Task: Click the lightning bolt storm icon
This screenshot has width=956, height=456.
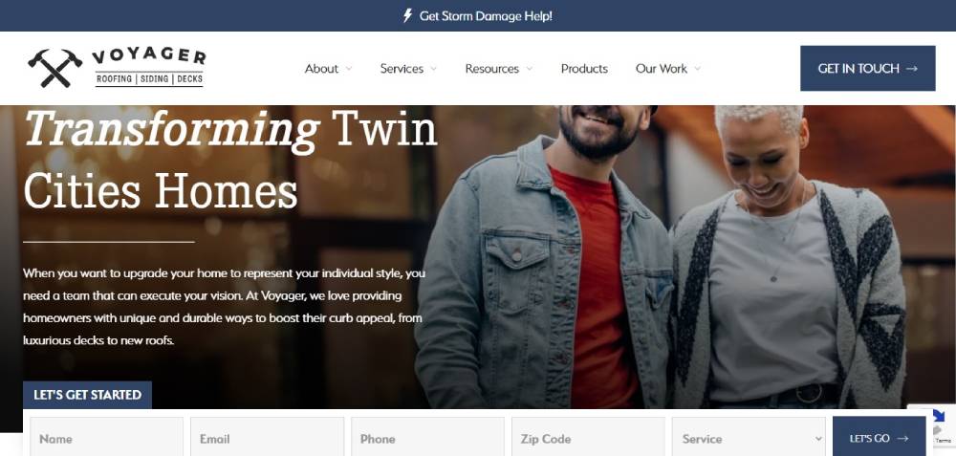Action: 408,16
